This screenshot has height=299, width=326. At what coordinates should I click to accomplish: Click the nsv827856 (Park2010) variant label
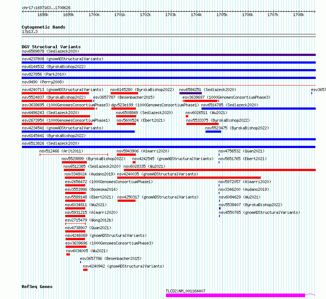point(44,74)
